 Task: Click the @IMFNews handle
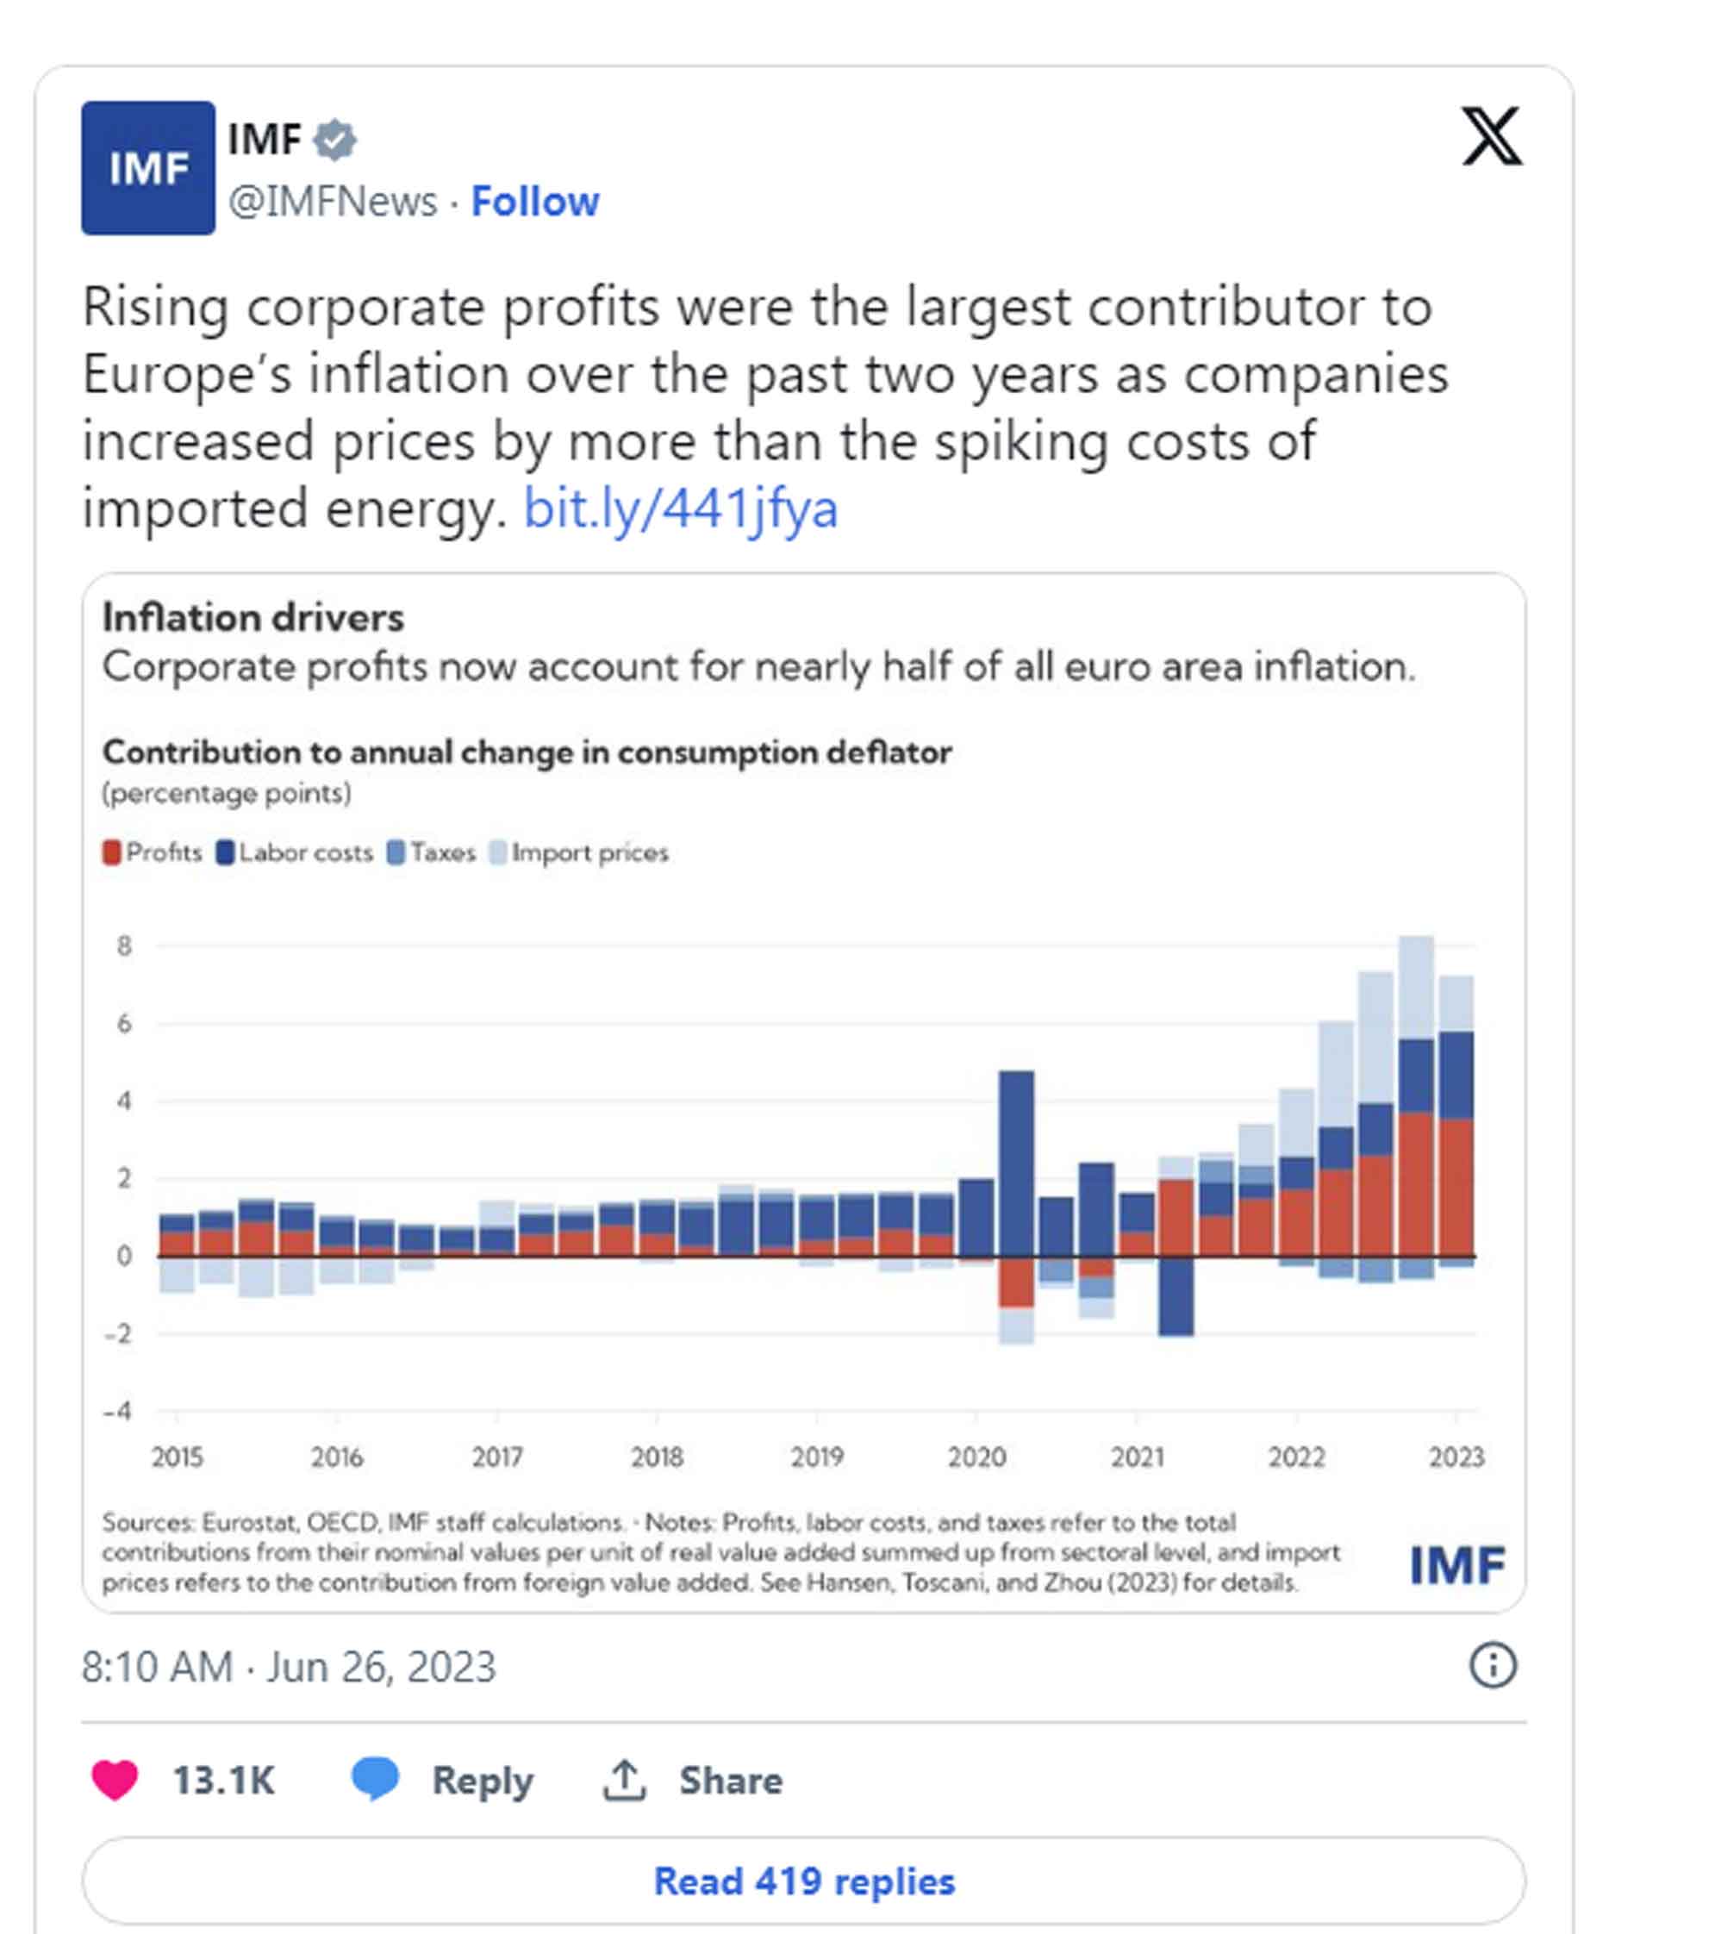tap(332, 202)
